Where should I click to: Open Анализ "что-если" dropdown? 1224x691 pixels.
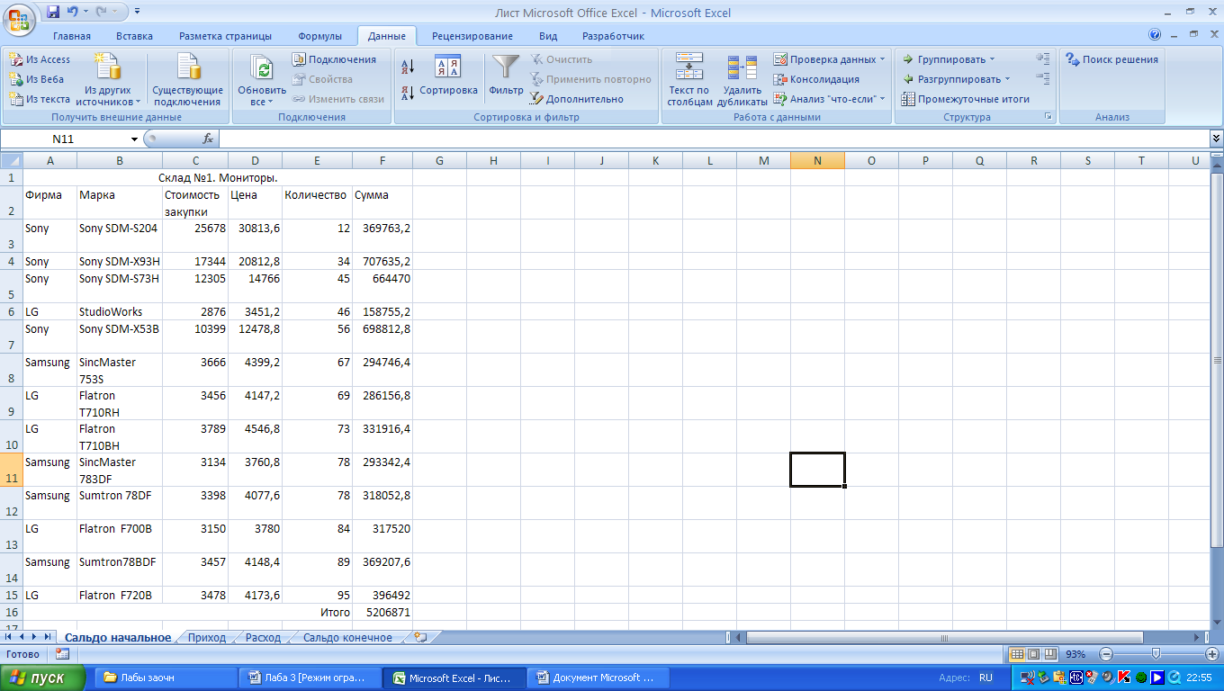point(829,99)
